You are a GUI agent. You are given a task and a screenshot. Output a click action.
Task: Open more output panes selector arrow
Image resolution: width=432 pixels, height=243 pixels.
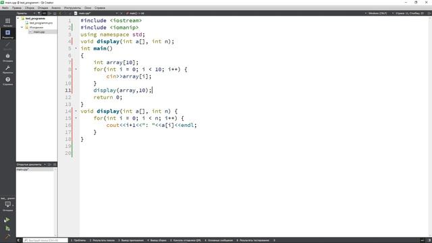tap(274, 240)
